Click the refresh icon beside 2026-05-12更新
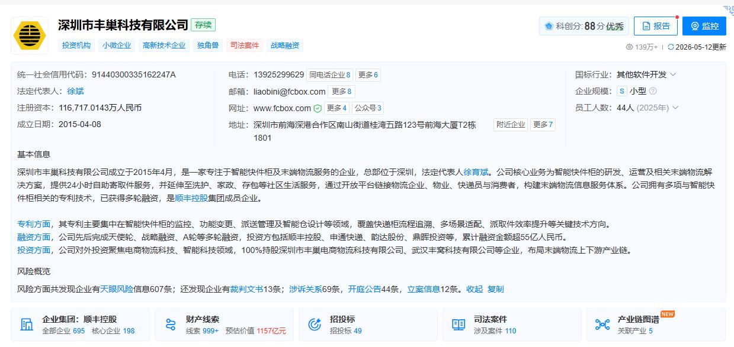Image resolution: width=734 pixels, height=347 pixels. coord(671,47)
